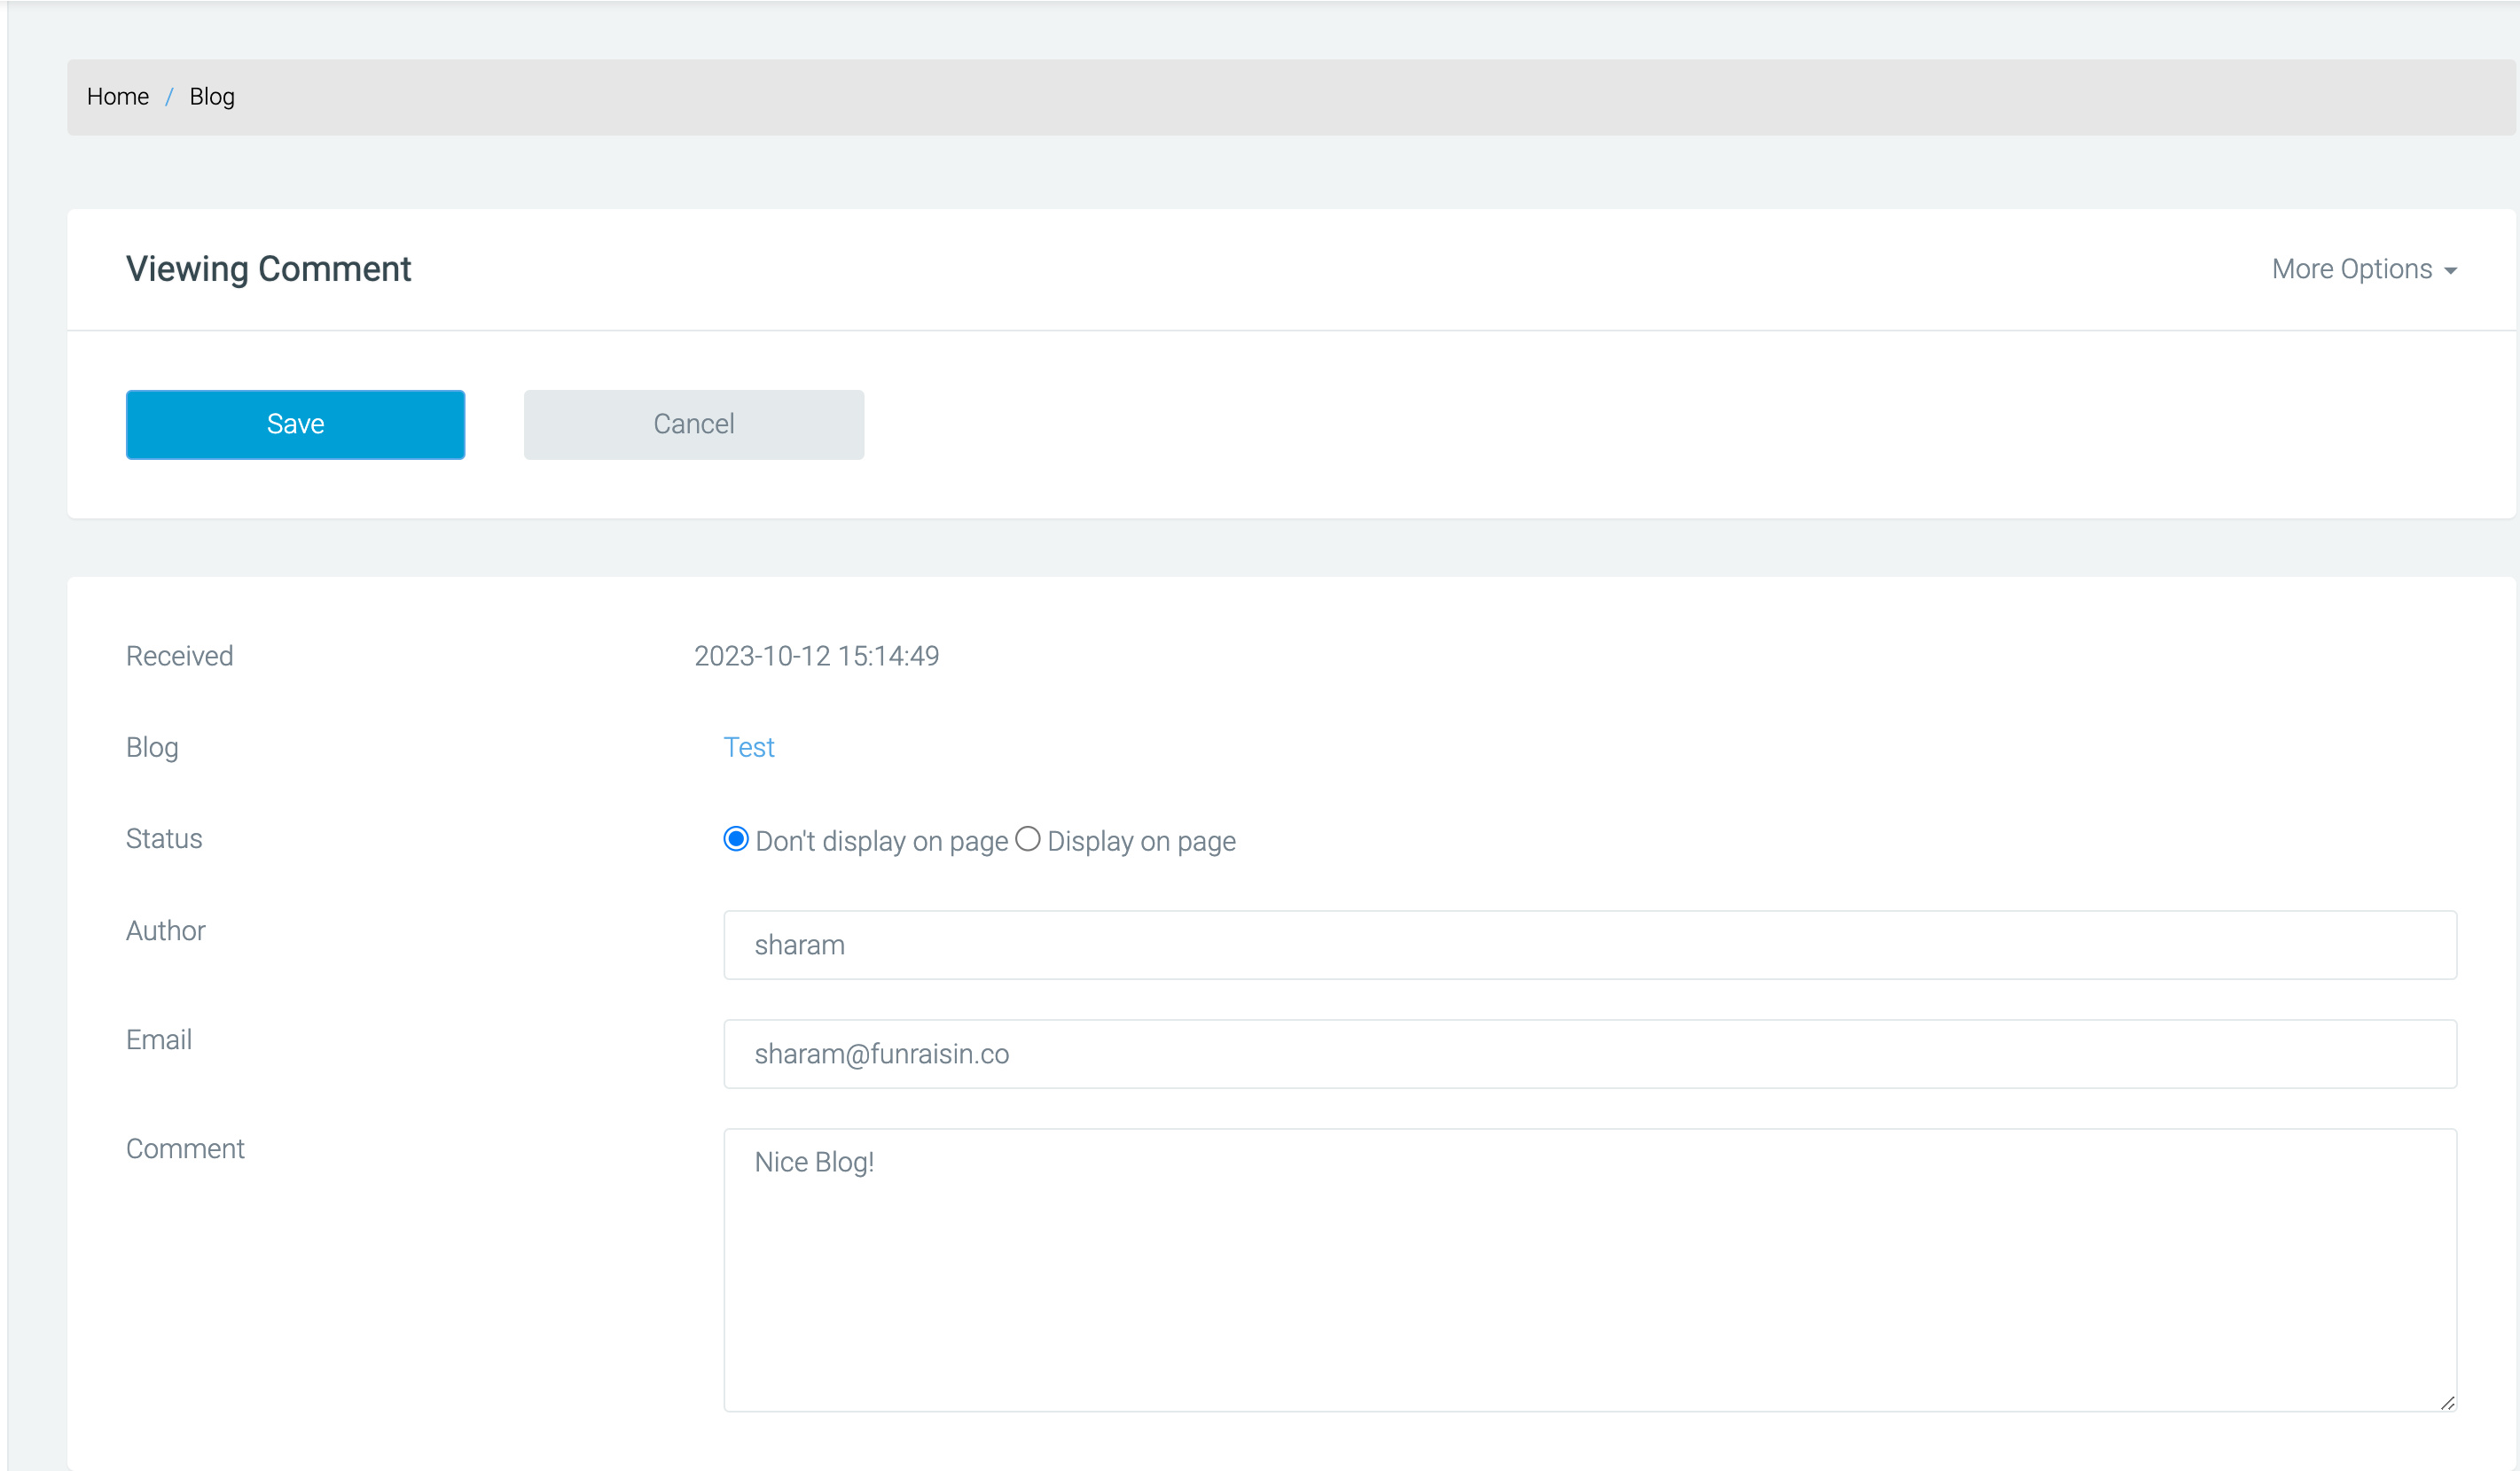Click the Blog field label

(x=152, y=748)
